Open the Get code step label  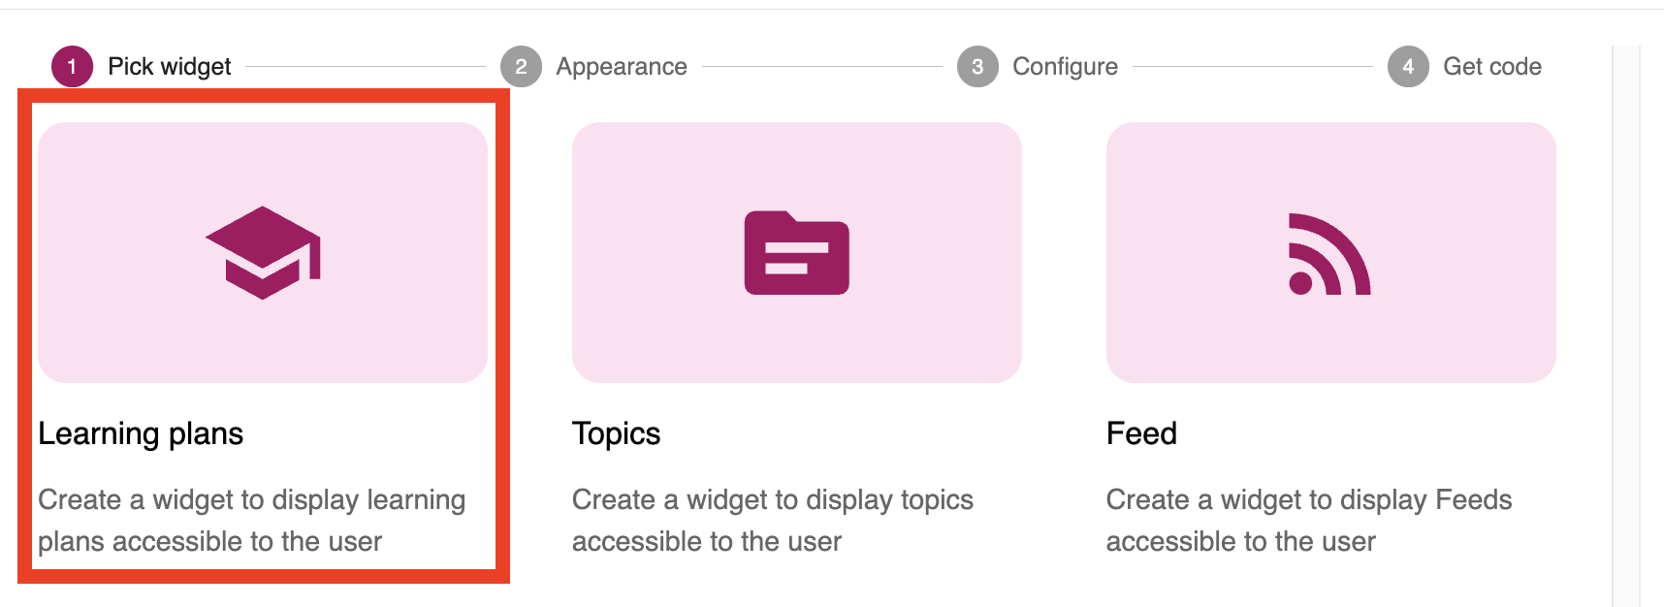point(1491,67)
